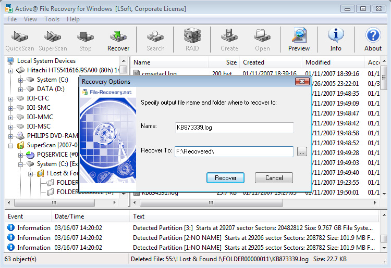Sort the file list by Size column
This screenshot has height=268, width=391.
tap(224, 62)
